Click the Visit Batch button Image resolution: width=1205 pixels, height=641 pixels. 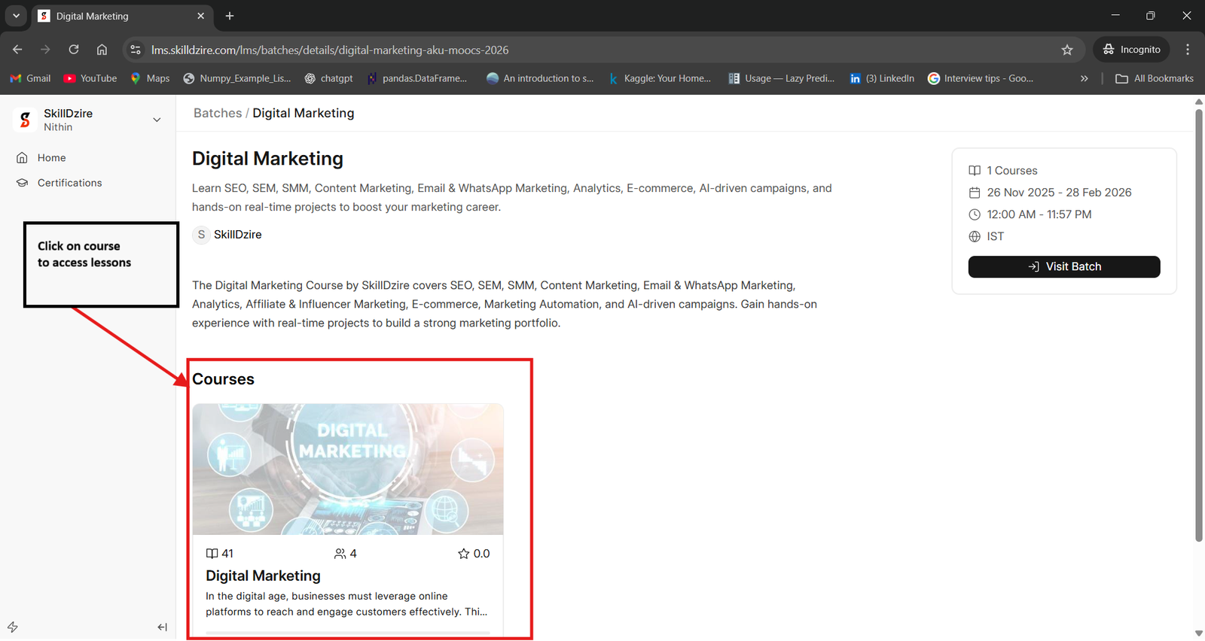[1063, 266]
